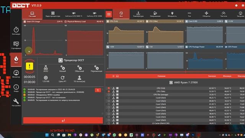245x138 pixels.
Task: Open Settings wrench in the sidebar
Action: [16, 102]
